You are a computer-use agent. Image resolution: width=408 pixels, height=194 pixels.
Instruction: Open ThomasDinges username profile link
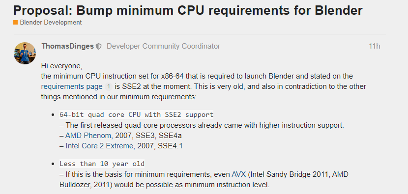tap(67, 46)
